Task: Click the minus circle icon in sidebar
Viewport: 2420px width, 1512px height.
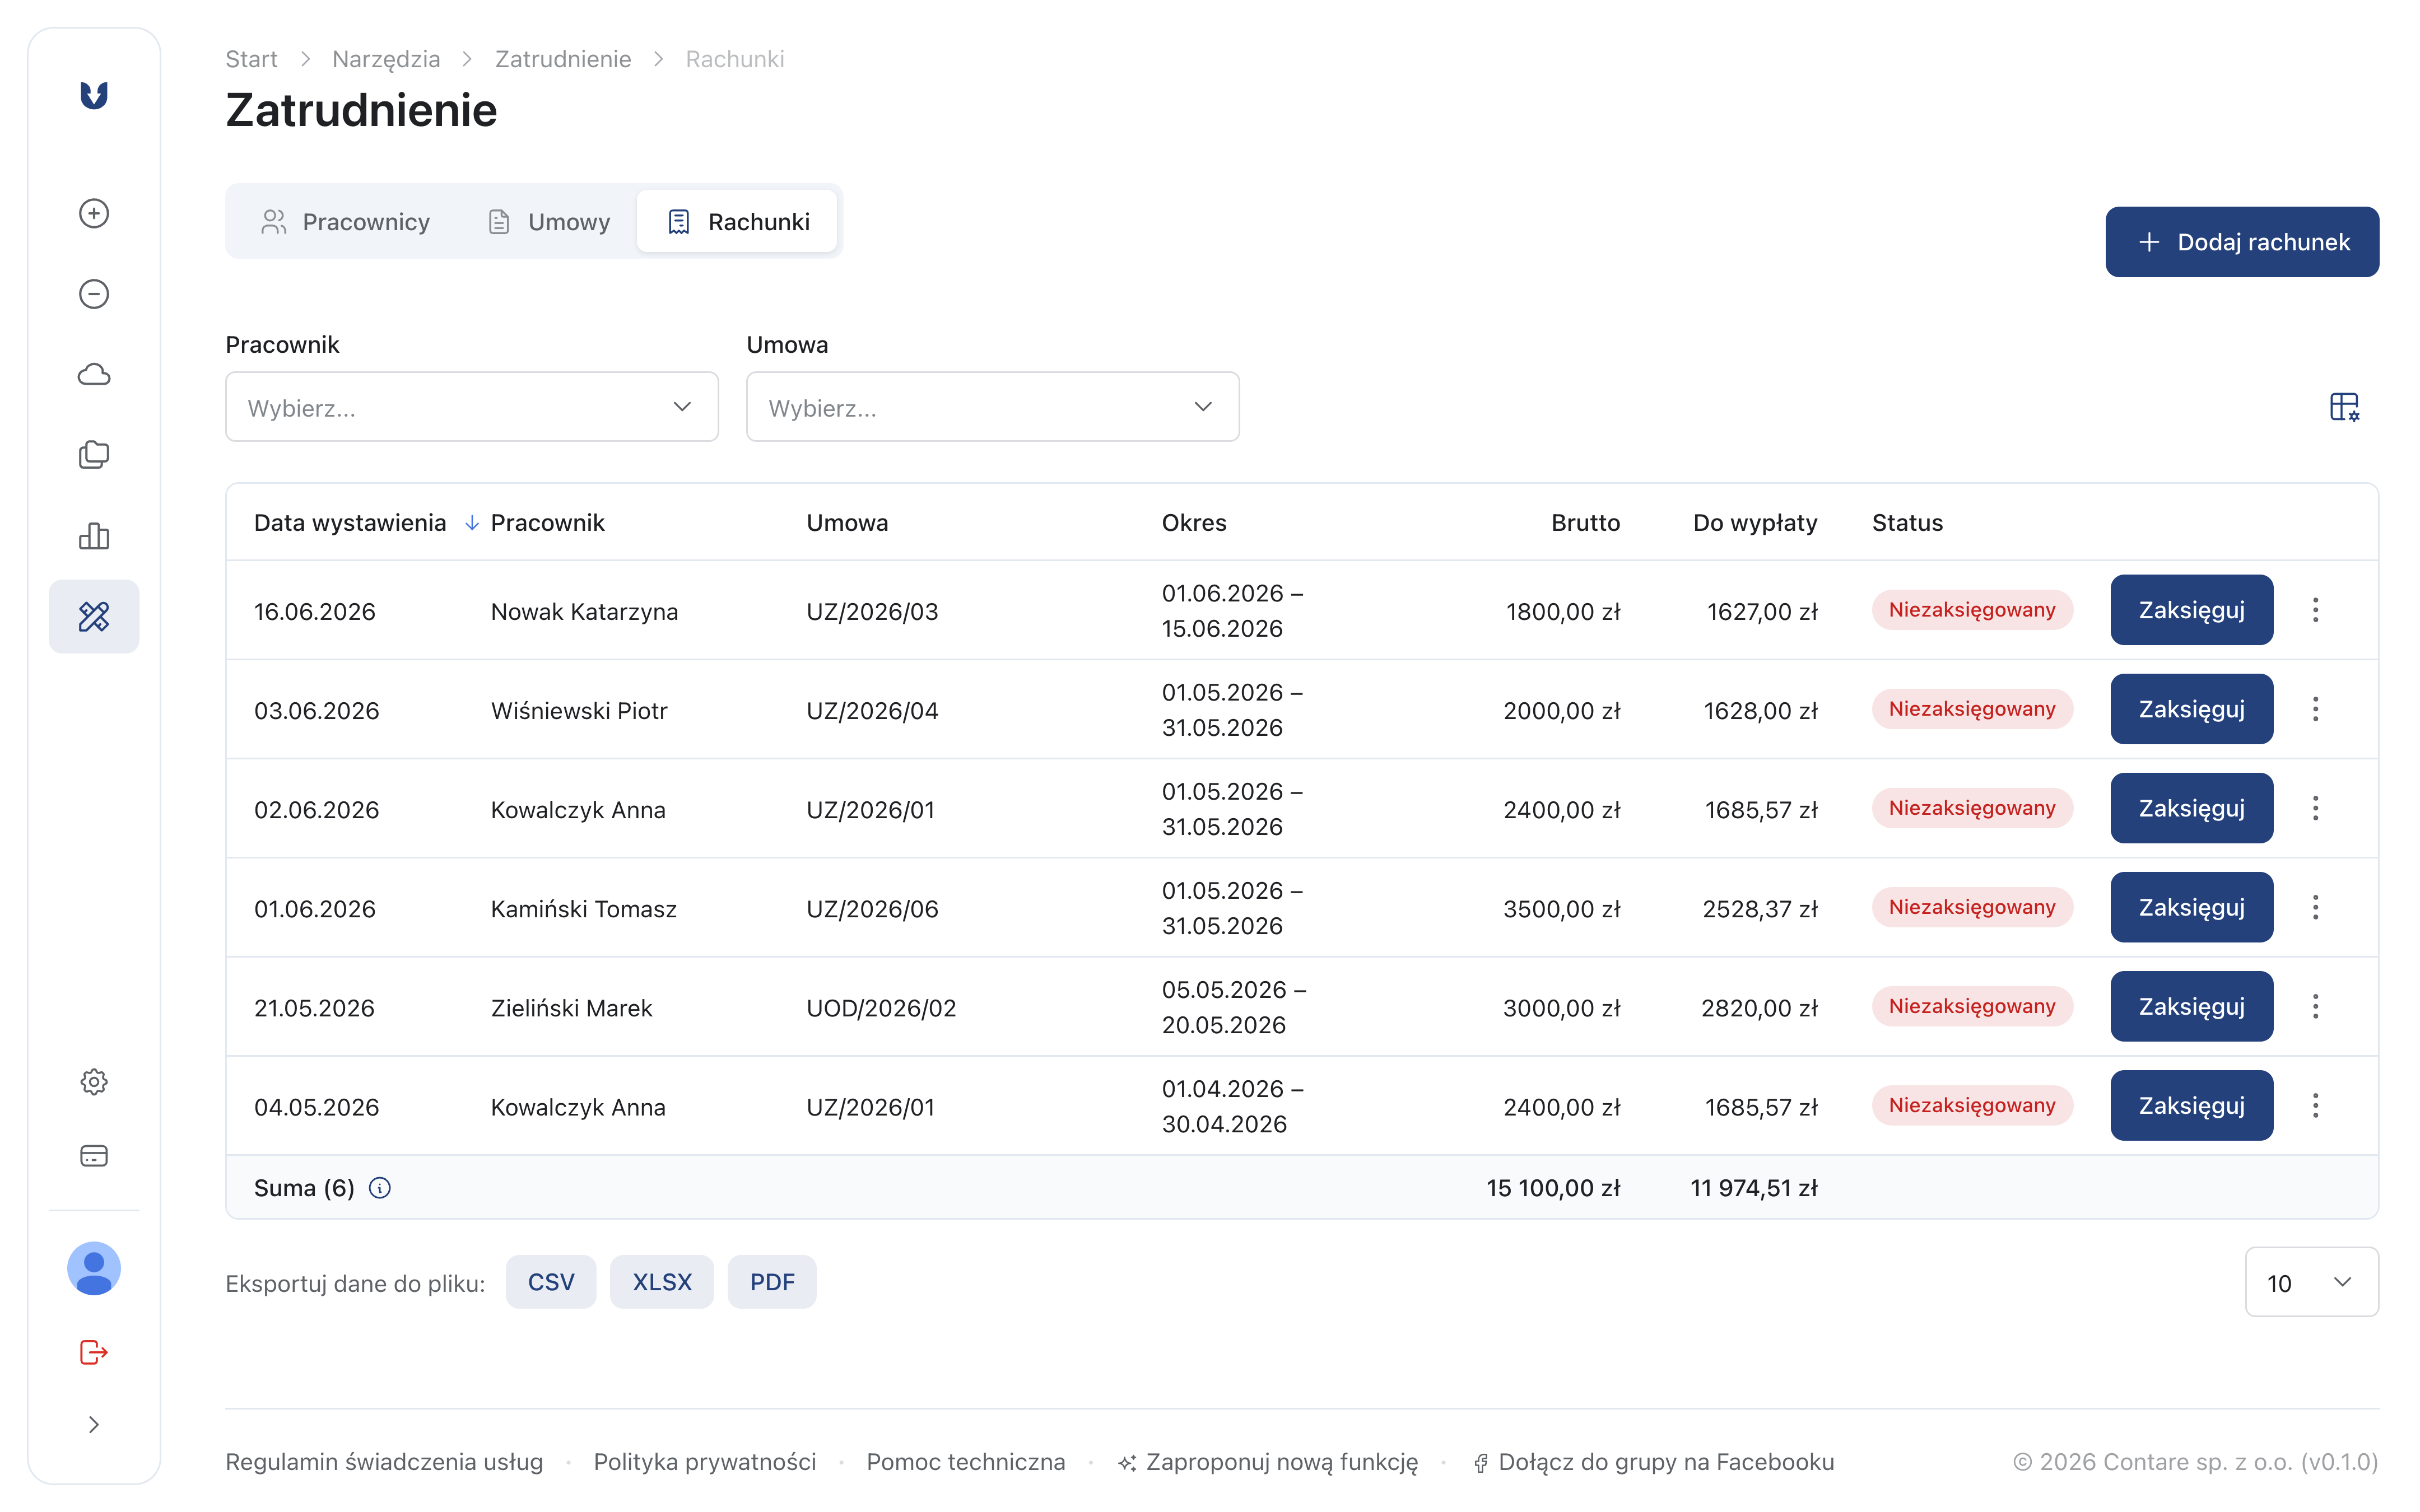Action: tap(94, 294)
